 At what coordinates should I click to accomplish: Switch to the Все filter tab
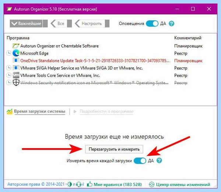point(61,23)
